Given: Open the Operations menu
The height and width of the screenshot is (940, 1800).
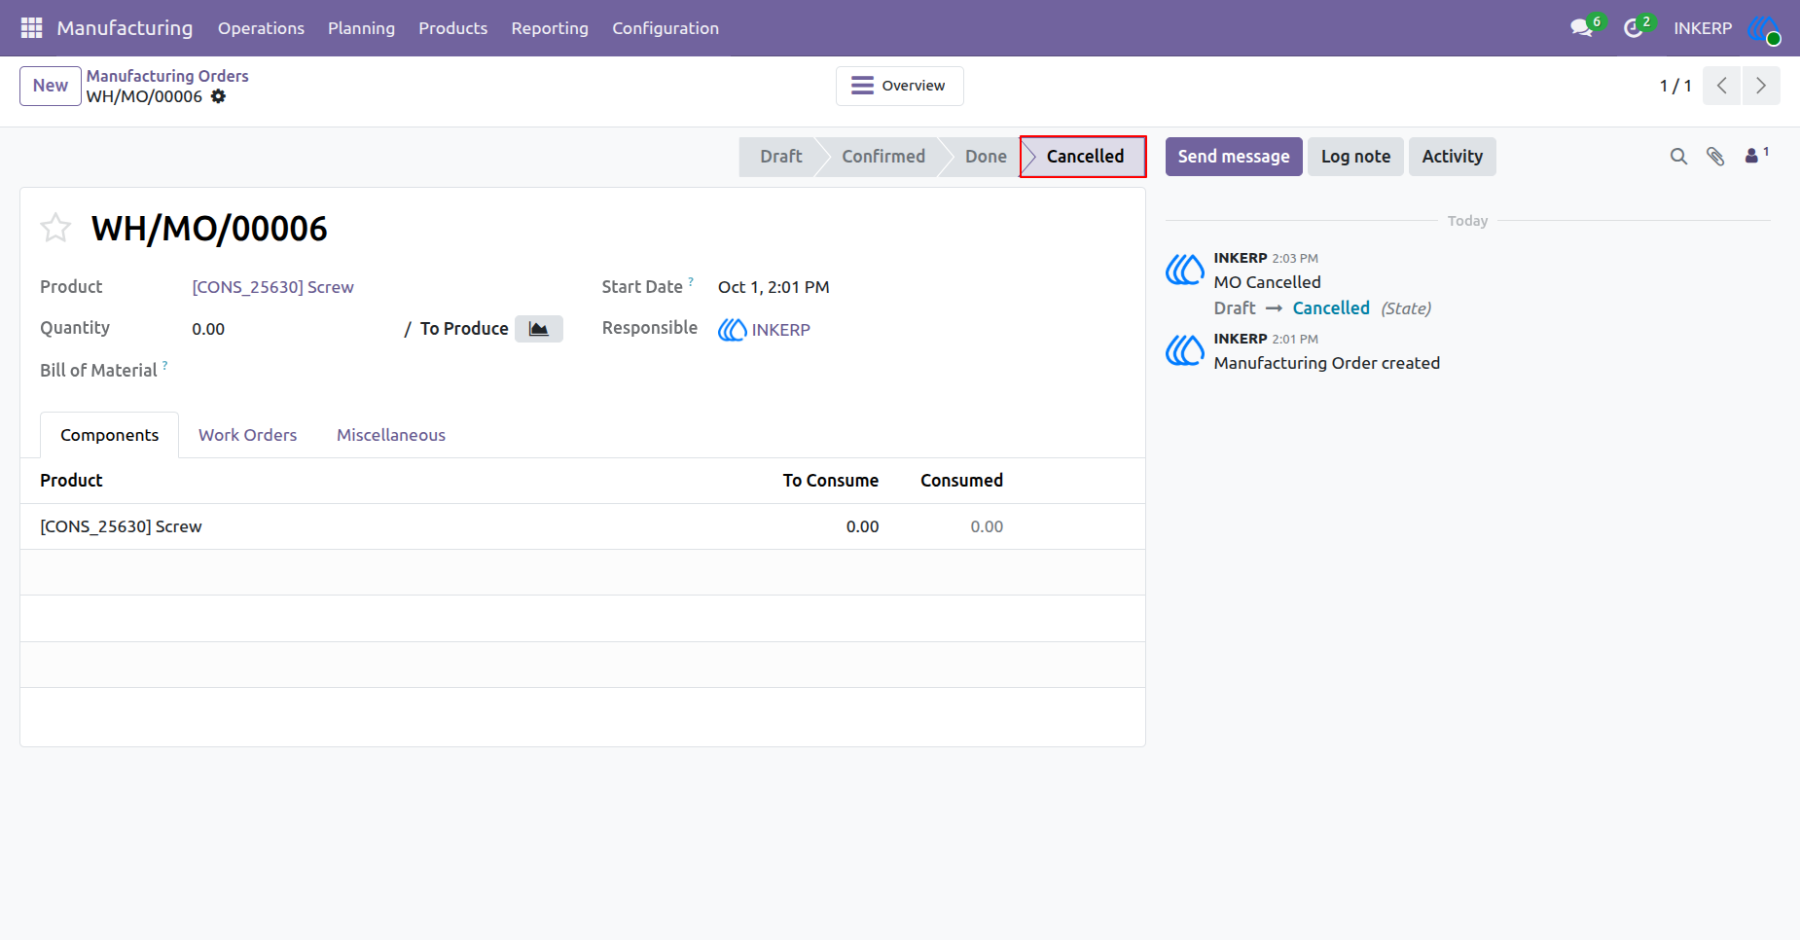Looking at the screenshot, I should 261,28.
